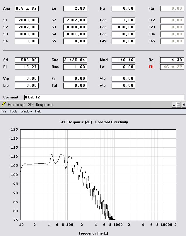Click the Cms label

click(55, 60)
